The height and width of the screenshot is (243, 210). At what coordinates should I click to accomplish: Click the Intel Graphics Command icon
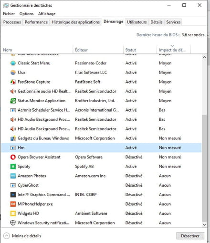13,195
